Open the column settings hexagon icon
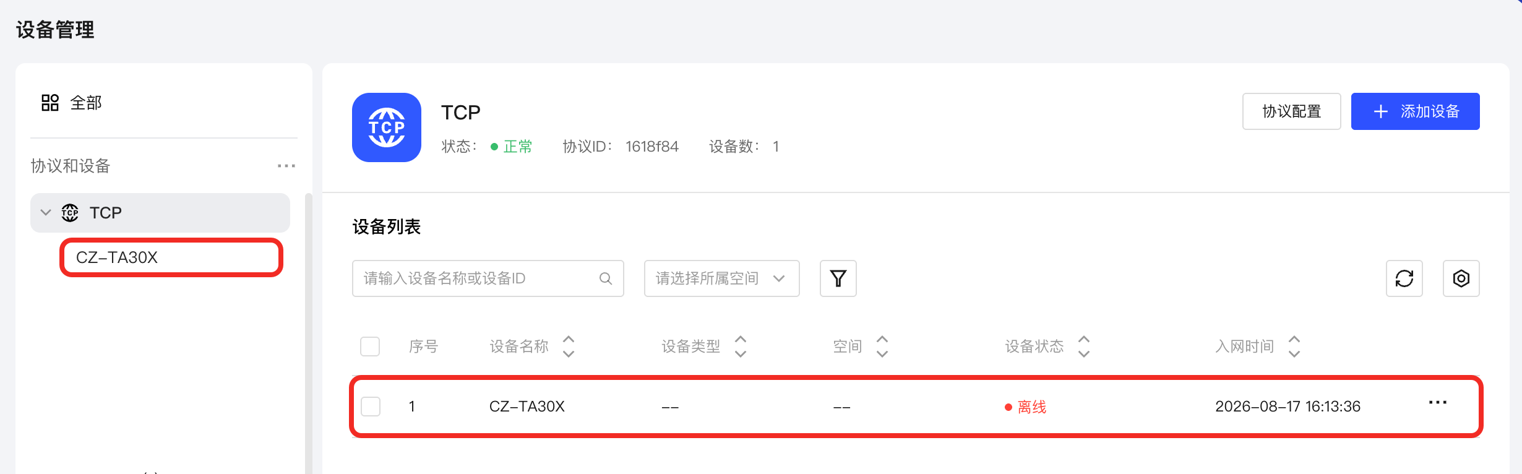This screenshot has width=1522, height=474. 1461,278
